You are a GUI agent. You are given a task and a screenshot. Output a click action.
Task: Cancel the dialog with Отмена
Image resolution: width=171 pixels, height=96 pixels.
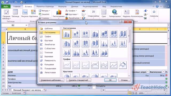click(x=124, y=80)
